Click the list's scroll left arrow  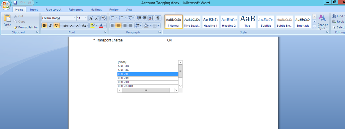pyautogui.click(x=120, y=90)
